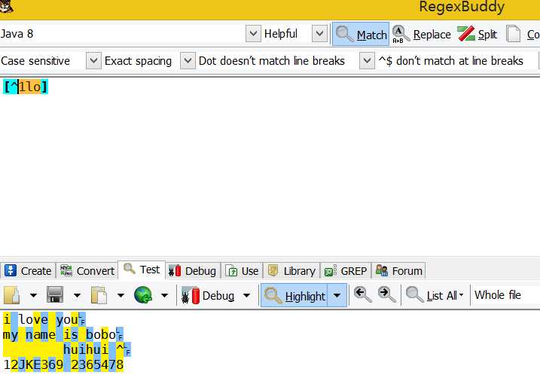Click the new test file icon
This screenshot has width=540, height=384.
[x=12, y=295]
